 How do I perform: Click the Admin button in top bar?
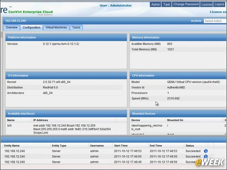point(155,5)
